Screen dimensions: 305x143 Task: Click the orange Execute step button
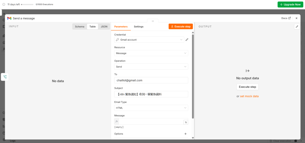[181, 26]
